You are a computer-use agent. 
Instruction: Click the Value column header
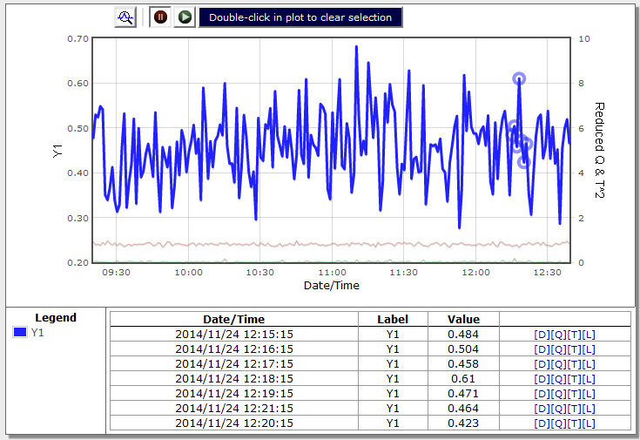463,320
